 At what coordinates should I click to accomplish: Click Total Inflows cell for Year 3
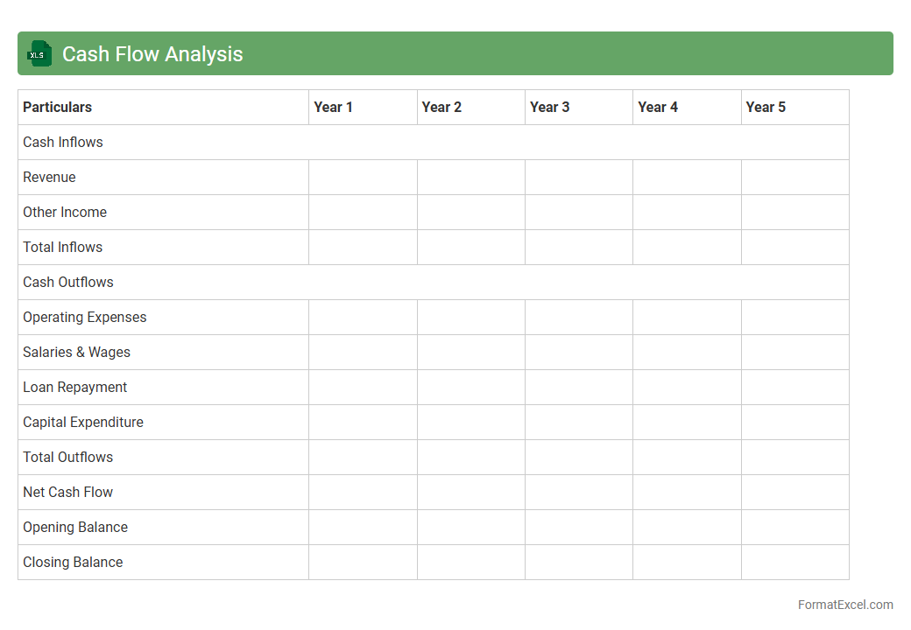(579, 247)
